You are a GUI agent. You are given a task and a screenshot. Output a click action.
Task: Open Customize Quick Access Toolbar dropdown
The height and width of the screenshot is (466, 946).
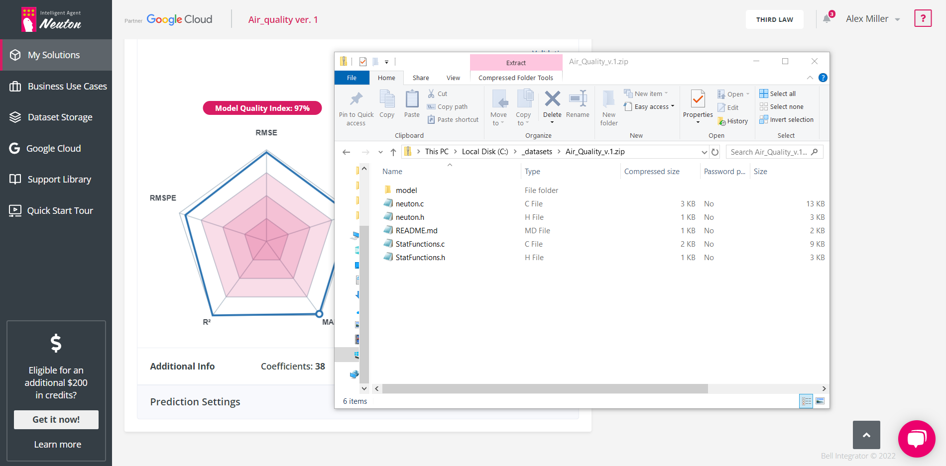386,62
